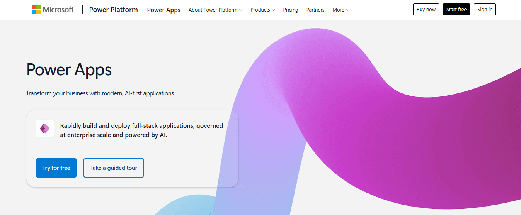Click the Buy now button

click(426, 10)
